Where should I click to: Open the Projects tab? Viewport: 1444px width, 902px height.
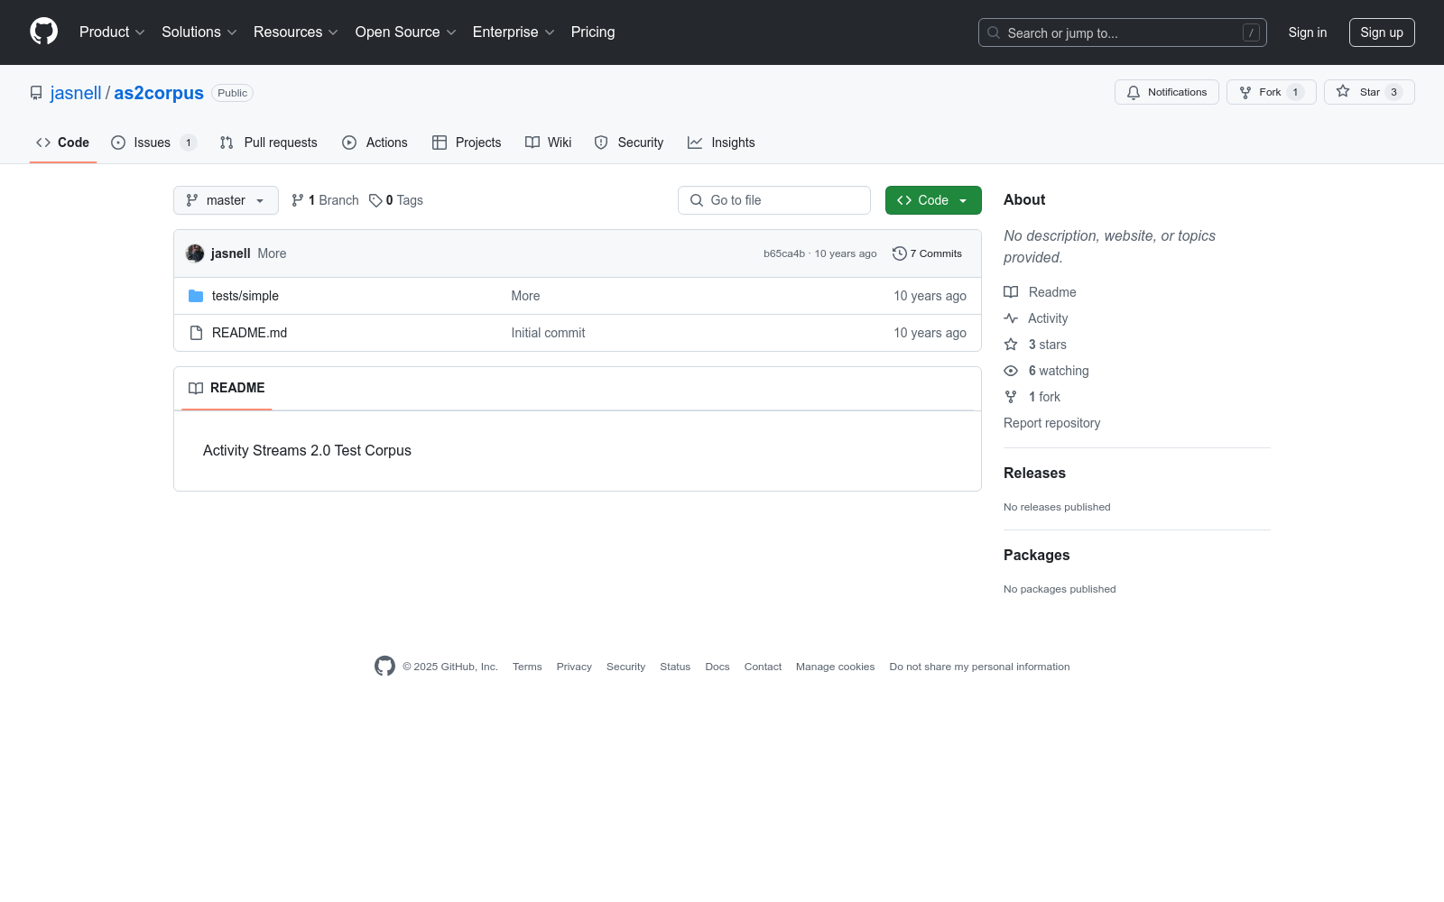pyautogui.click(x=467, y=143)
